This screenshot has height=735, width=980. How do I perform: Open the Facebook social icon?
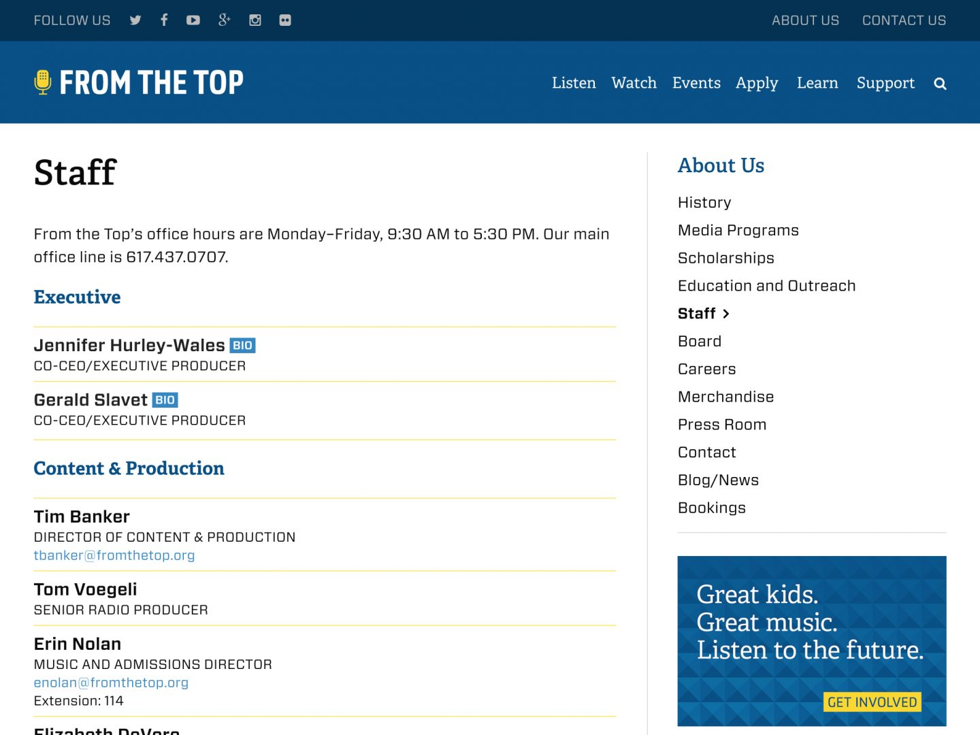(164, 20)
